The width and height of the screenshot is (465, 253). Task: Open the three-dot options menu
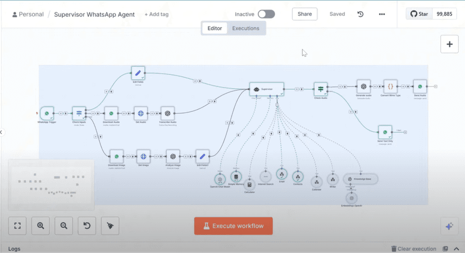[x=382, y=14]
